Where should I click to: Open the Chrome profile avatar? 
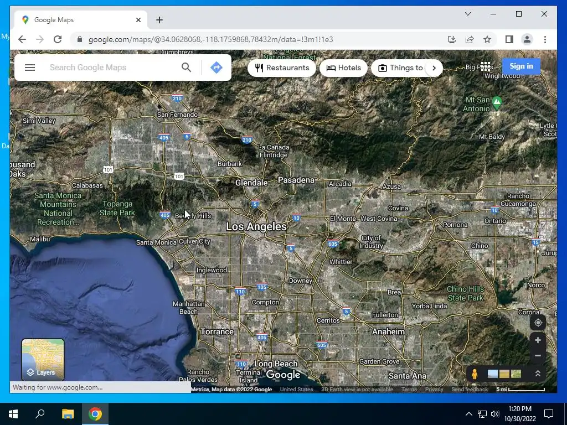(x=527, y=39)
